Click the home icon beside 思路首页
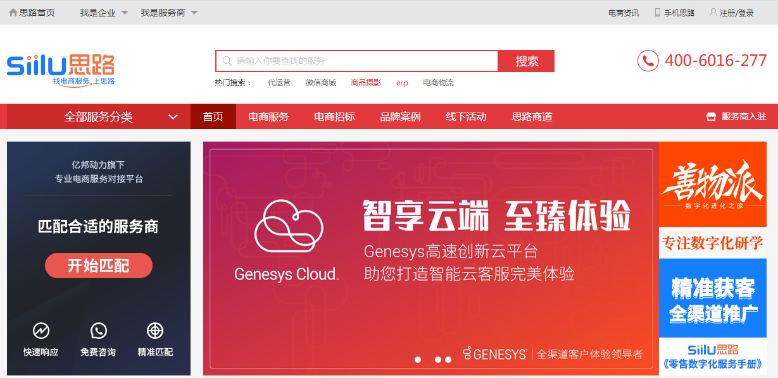 (13, 13)
